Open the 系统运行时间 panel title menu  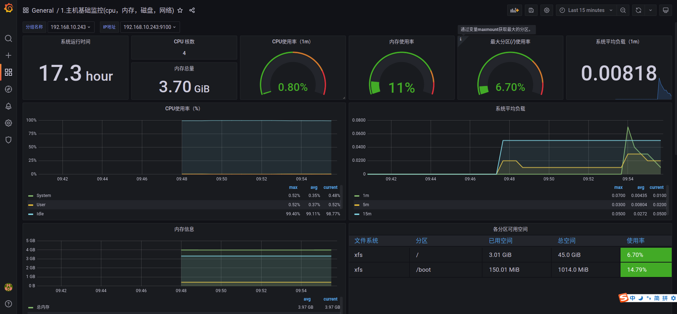(x=76, y=42)
